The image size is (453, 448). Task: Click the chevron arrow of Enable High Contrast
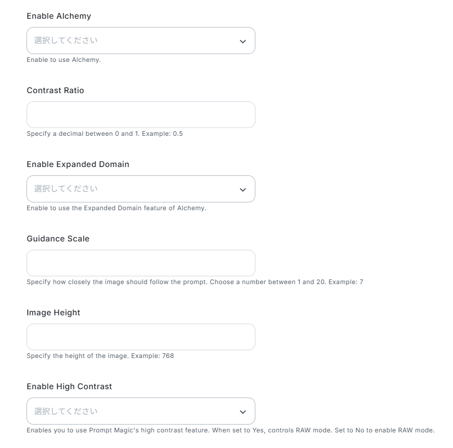(242, 412)
